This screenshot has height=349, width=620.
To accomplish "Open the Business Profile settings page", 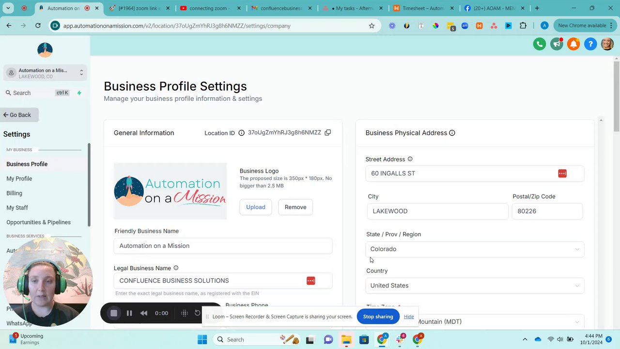I will pyautogui.click(x=27, y=164).
